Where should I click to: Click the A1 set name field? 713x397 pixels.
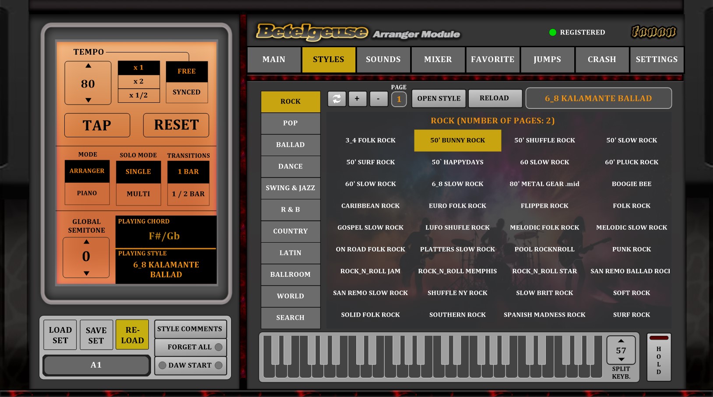pyautogui.click(x=96, y=365)
